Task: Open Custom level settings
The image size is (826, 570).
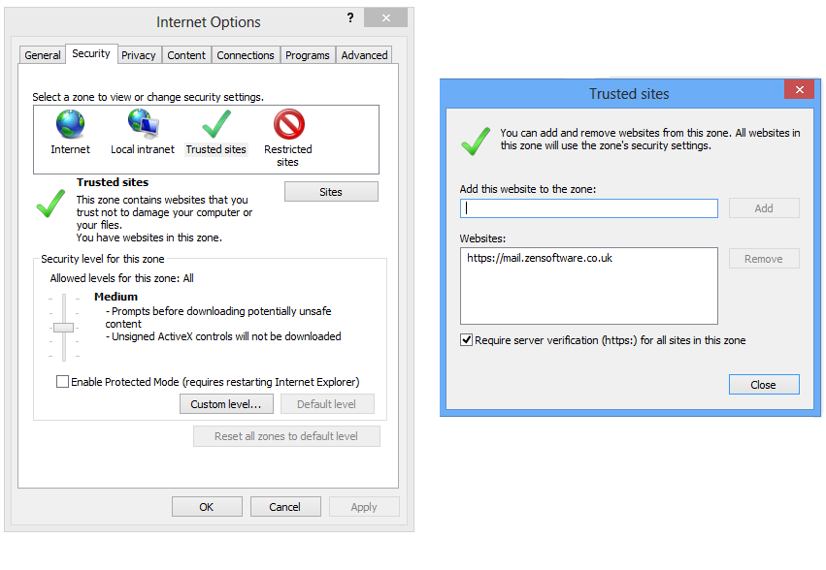Action: pos(226,404)
